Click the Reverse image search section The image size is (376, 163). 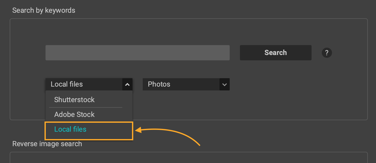click(x=47, y=144)
